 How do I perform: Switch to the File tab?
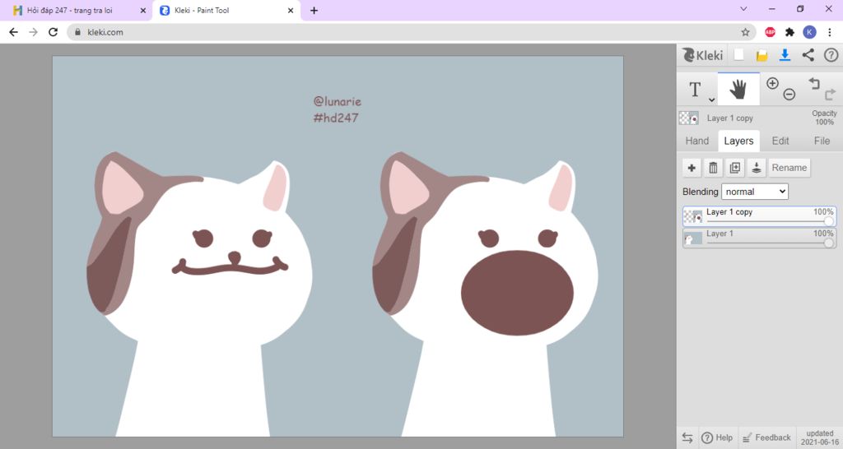822,141
